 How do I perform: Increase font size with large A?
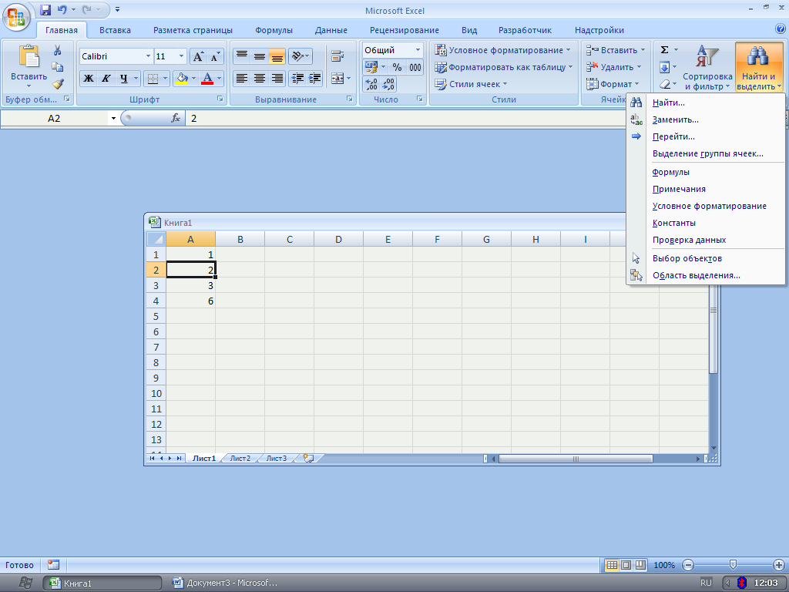pos(198,56)
